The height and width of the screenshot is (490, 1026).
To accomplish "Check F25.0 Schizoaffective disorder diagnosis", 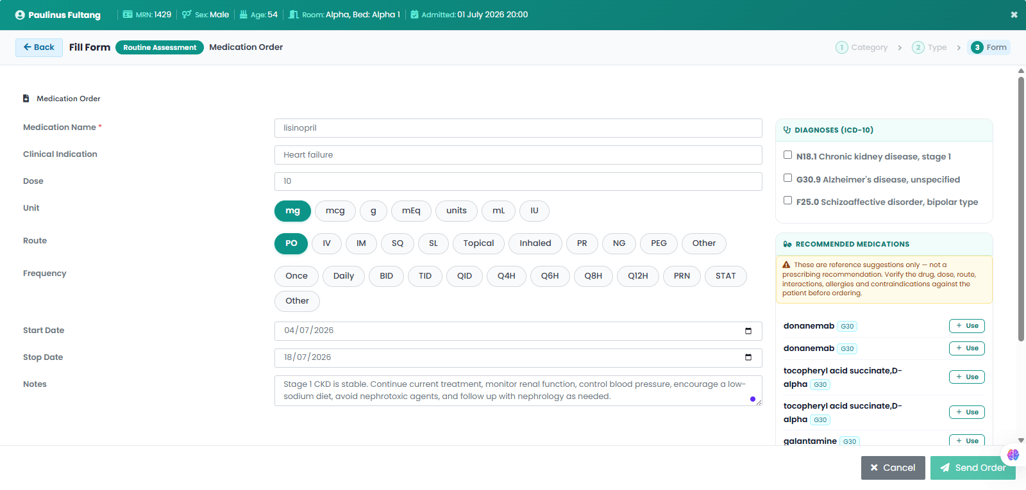I will pyautogui.click(x=787, y=200).
